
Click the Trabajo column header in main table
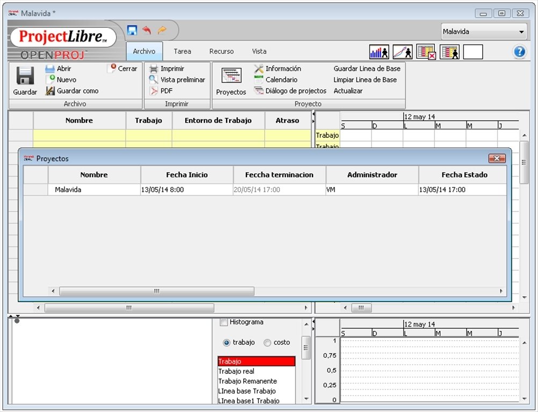[x=149, y=120]
